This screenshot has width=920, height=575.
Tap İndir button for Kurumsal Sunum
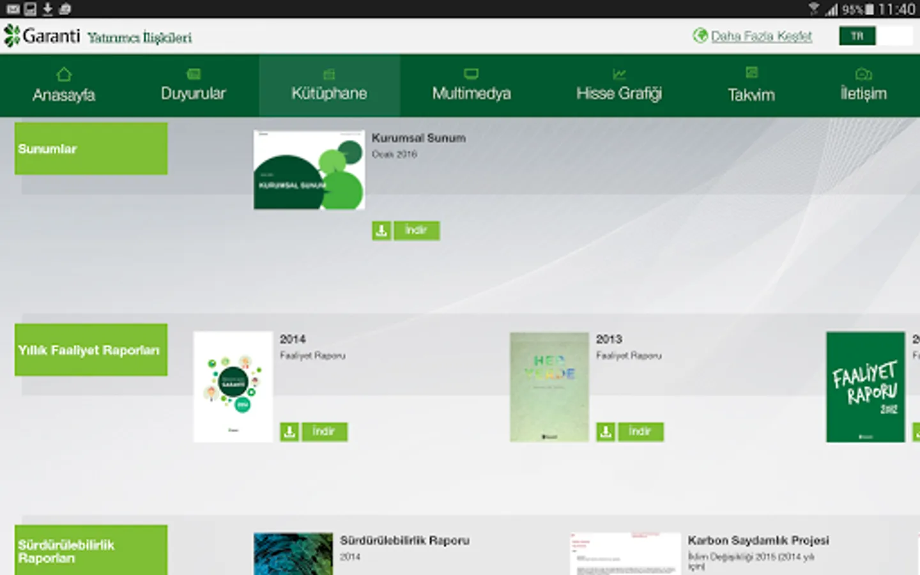[x=417, y=231]
